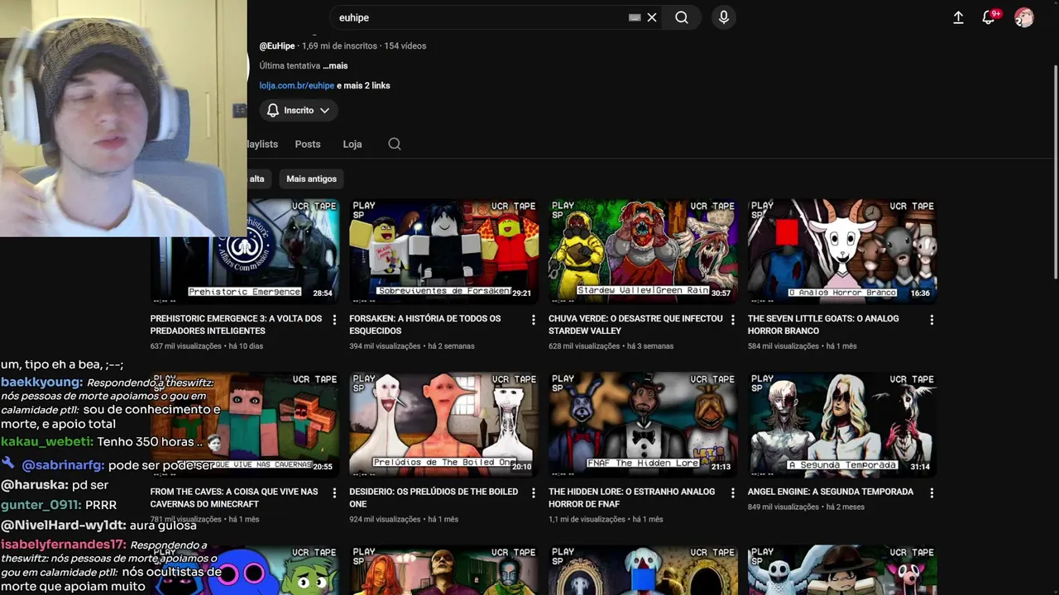
Task: Click title 'THE HIDDEN LORE: O ESTRANHO ANALOG HORROR'
Action: (631, 497)
